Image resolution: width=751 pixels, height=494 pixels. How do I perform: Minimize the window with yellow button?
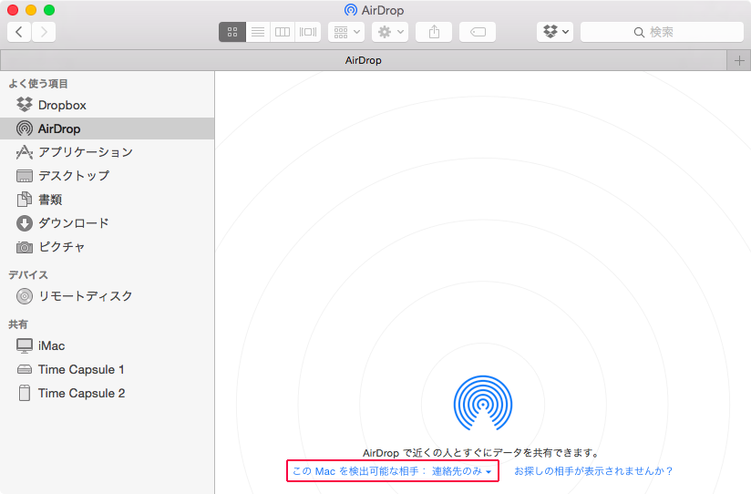[31, 10]
